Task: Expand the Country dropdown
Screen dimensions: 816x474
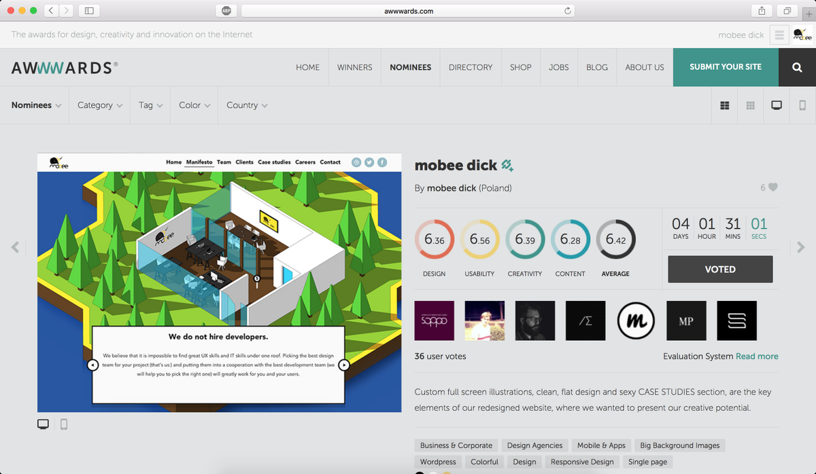Action: (x=247, y=105)
